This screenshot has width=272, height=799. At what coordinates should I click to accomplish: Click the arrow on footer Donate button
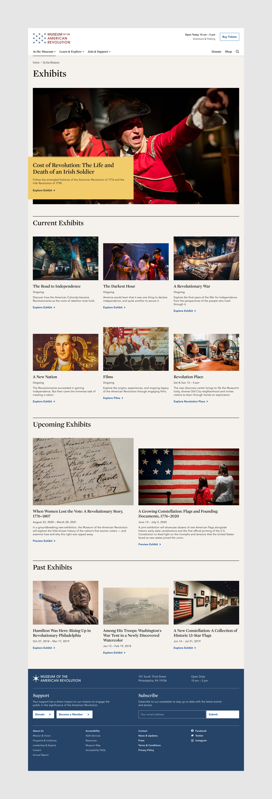coord(50,714)
